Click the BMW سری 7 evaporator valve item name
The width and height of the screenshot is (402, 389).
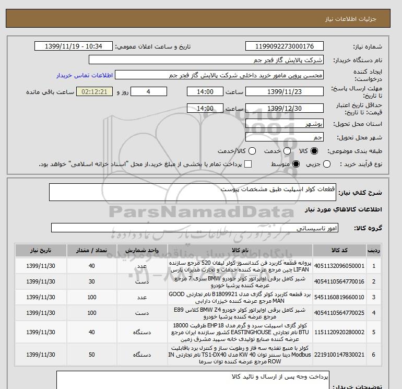pyautogui.click(x=240, y=282)
